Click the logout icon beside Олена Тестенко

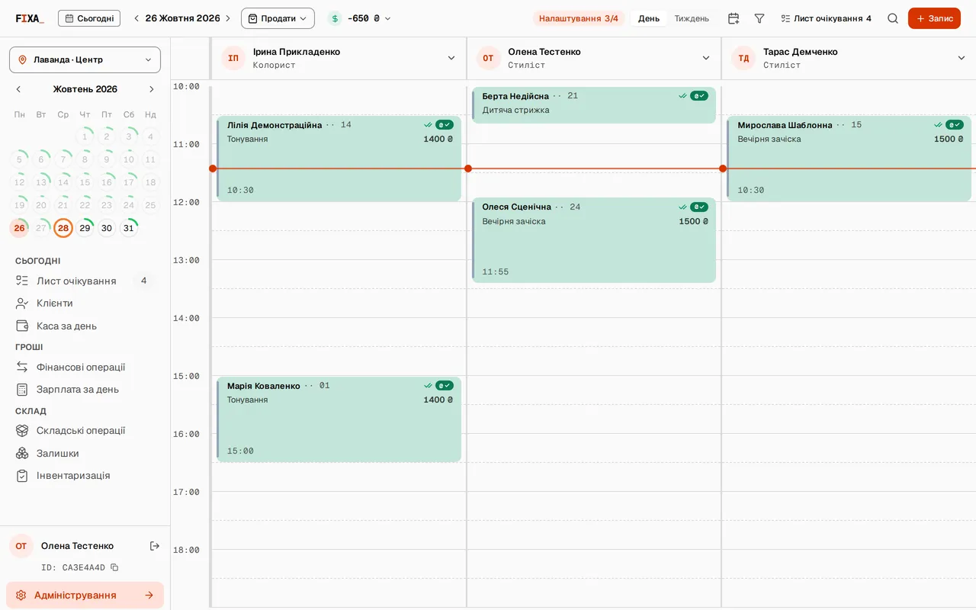[x=155, y=546]
